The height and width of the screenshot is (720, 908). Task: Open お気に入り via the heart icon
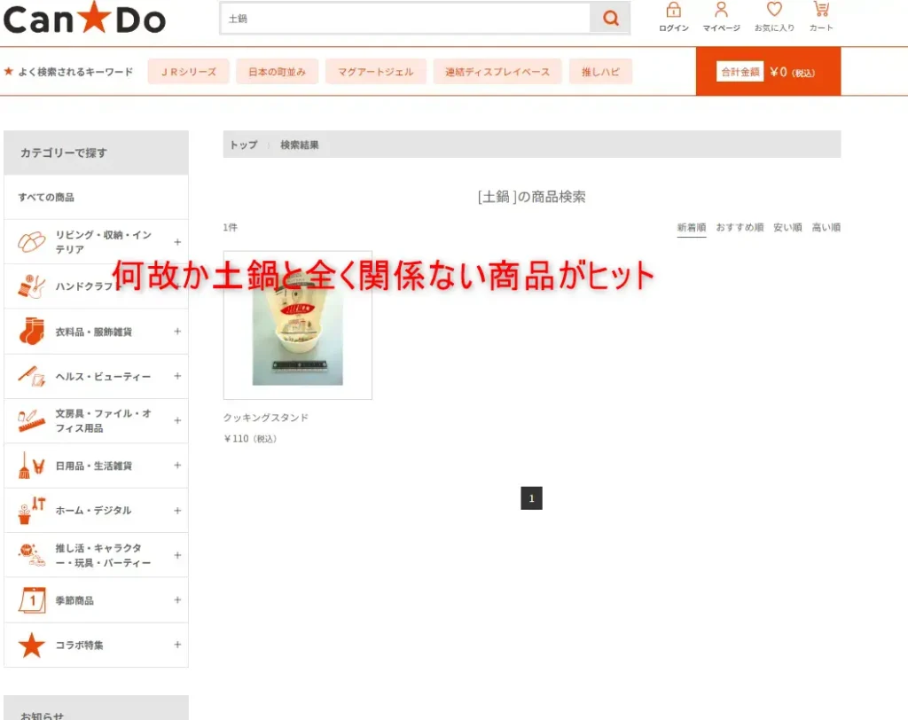pyautogui.click(x=773, y=12)
